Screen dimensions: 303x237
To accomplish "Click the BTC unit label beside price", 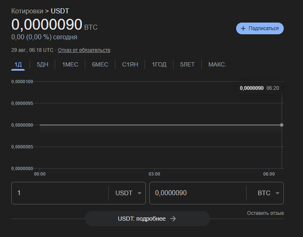I will [91, 27].
